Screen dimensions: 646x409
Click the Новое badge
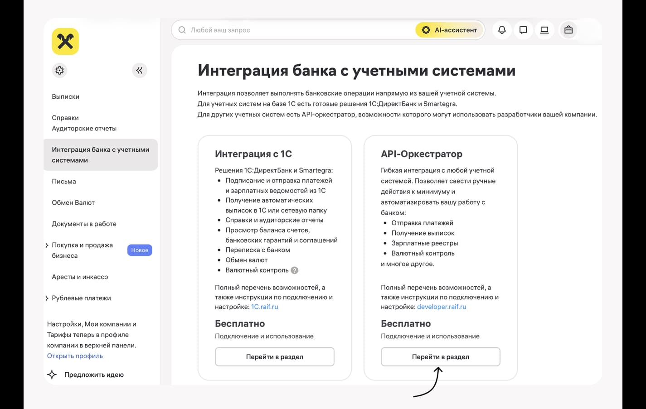[140, 250]
